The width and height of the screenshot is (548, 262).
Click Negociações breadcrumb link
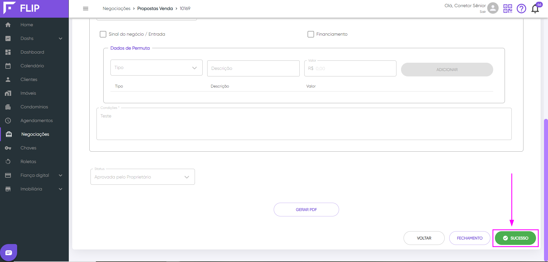click(x=116, y=9)
